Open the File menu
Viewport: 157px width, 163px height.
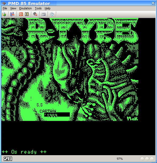click(x=5, y=8)
